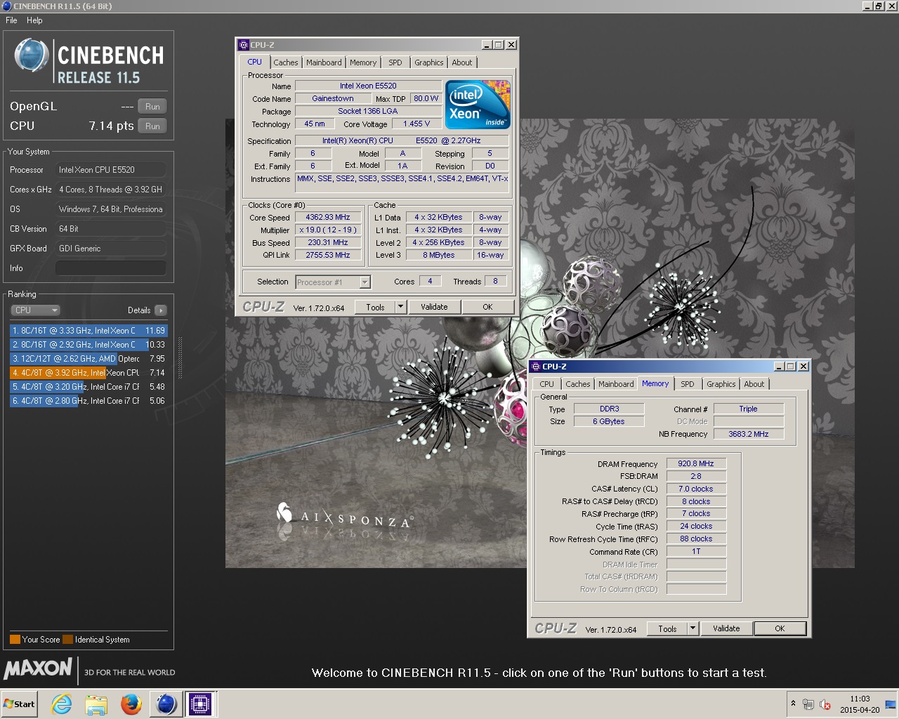Switch to Cinebench taskbar icon
This screenshot has height=719, width=899.
pos(166,704)
